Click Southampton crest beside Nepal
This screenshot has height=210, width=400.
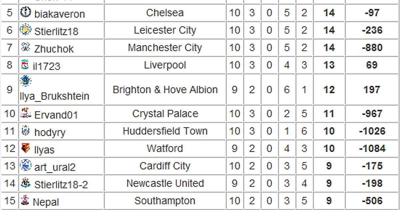(x=25, y=200)
